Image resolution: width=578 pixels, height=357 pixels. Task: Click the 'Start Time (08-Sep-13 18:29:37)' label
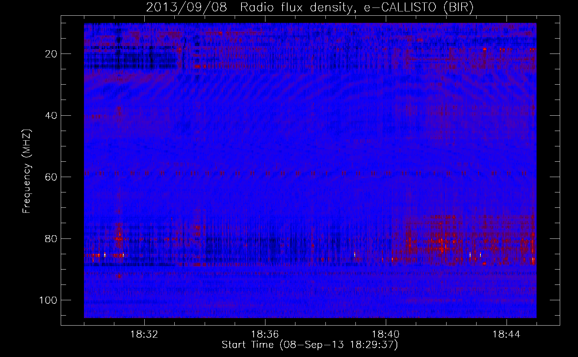coord(310,345)
